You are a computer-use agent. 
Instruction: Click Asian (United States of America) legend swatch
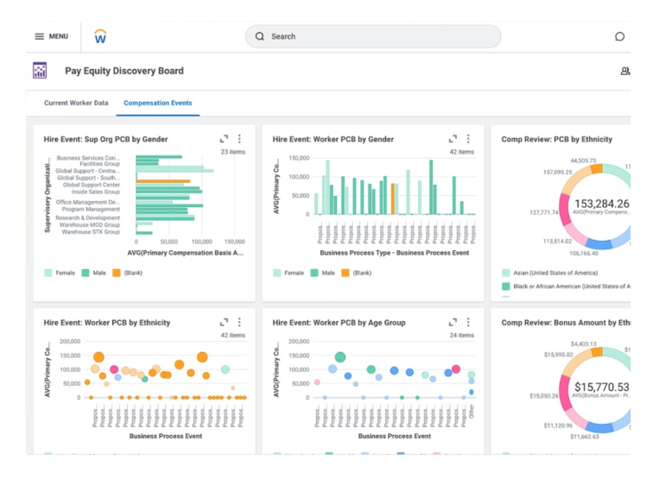(x=505, y=273)
